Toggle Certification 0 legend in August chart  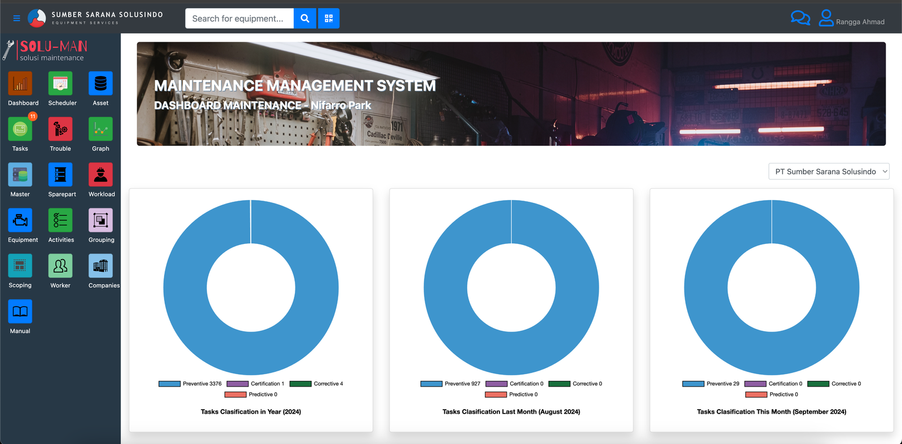pos(515,384)
